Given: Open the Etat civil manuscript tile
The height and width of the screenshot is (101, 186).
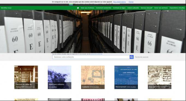Looking at the screenshot, I should point(160,77).
